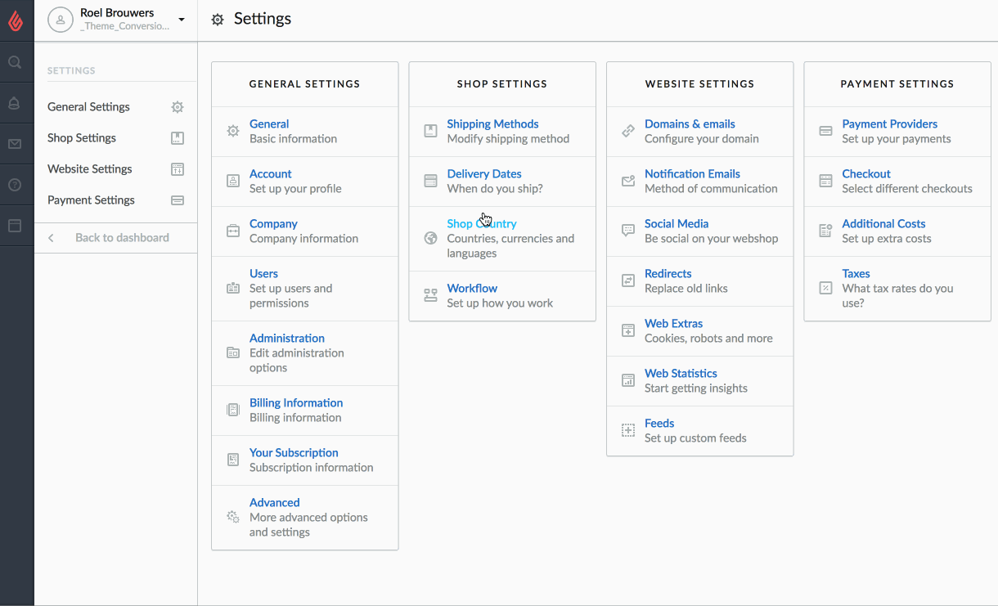
Task: Open Web Extras
Action: [x=674, y=324]
